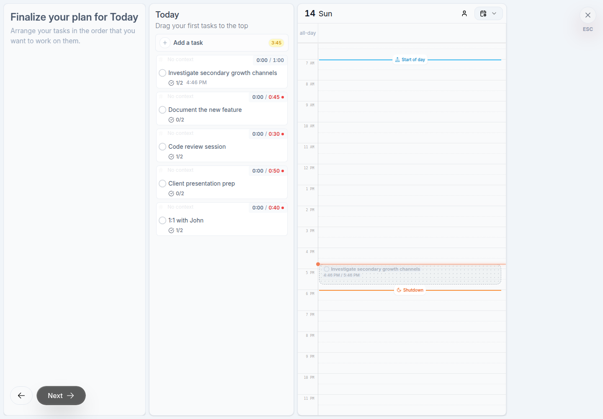Click the 4:46 PM scheduled time label

tap(196, 83)
